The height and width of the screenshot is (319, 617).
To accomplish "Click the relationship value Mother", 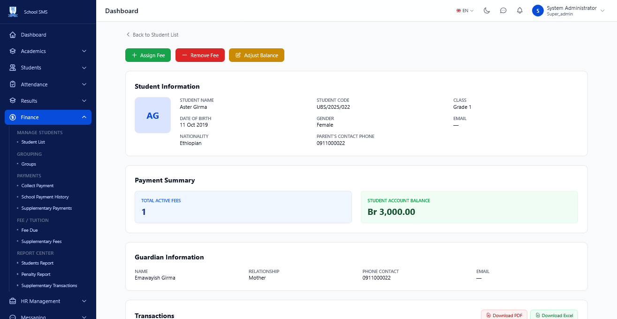I will coord(257,278).
